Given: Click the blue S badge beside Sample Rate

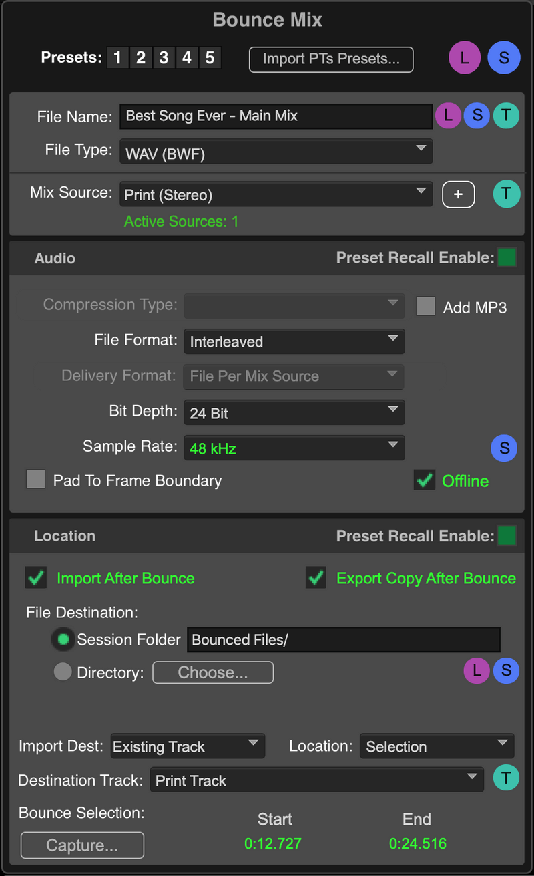Looking at the screenshot, I should (504, 448).
